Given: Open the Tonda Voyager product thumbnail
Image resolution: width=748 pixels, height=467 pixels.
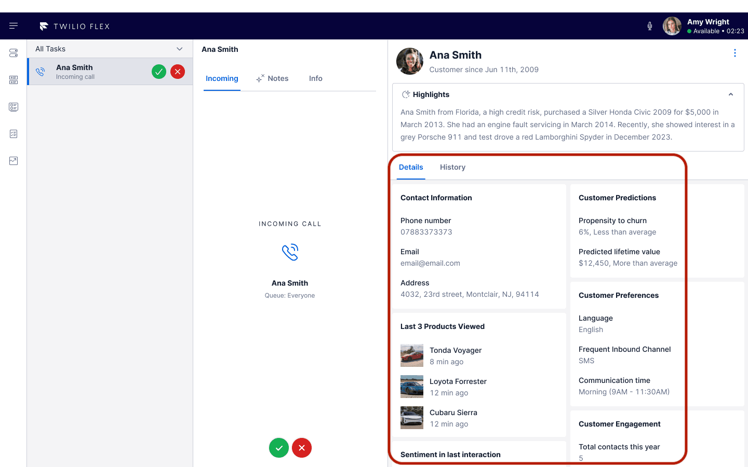Looking at the screenshot, I should 412,355.
